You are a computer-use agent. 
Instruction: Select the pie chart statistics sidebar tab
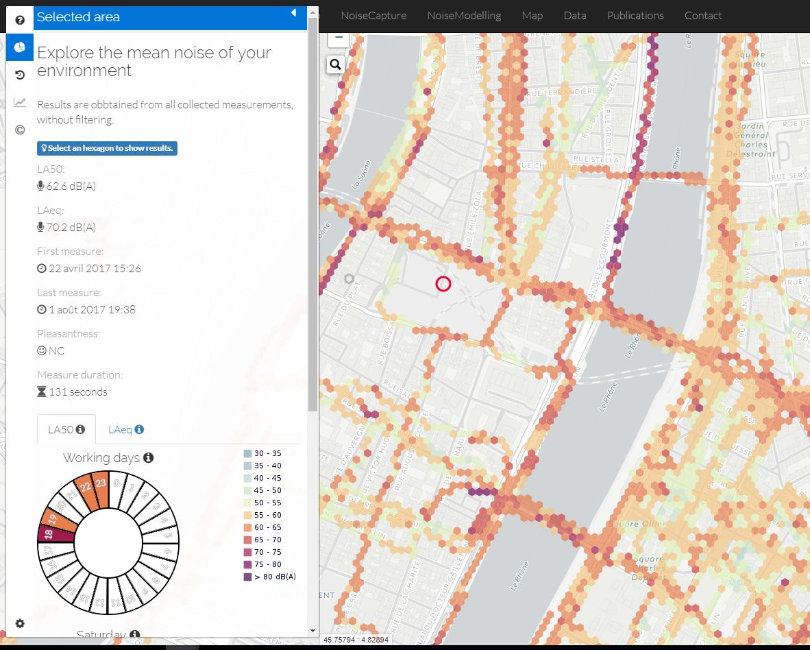[20, 47]
